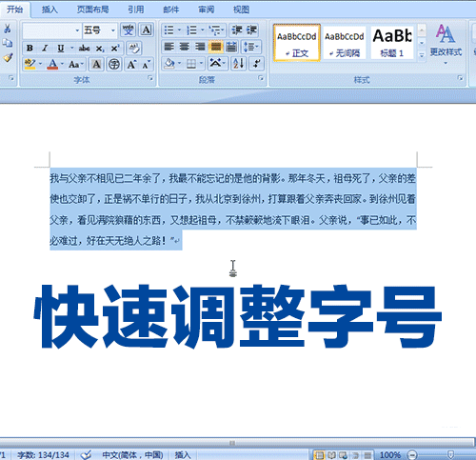Open the 引用 tab

(136, 10)
